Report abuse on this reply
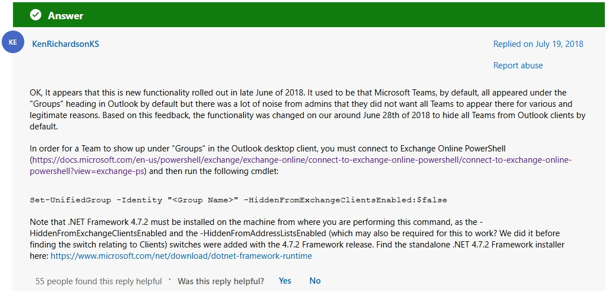This screenshot has width=606, height=291. (x=518, y=66)
